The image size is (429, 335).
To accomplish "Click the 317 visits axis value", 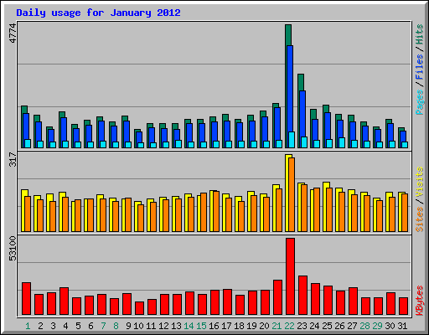I will tap(13, 159).
